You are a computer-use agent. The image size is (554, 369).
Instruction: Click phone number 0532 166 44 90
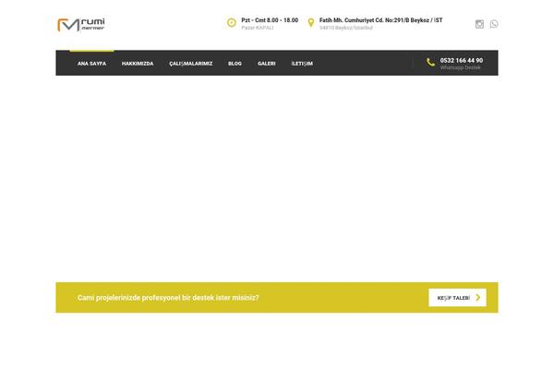click(x=462, y=60)
